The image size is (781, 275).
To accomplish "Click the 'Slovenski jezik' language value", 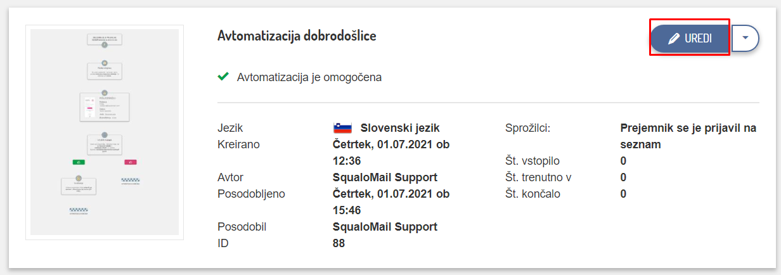I will [400, 128].
